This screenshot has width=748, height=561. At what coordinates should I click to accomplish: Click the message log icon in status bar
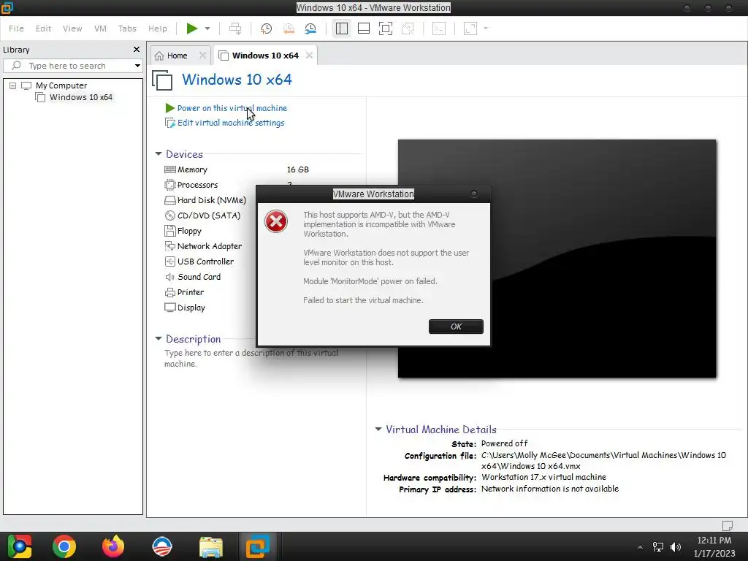point(728,525)
